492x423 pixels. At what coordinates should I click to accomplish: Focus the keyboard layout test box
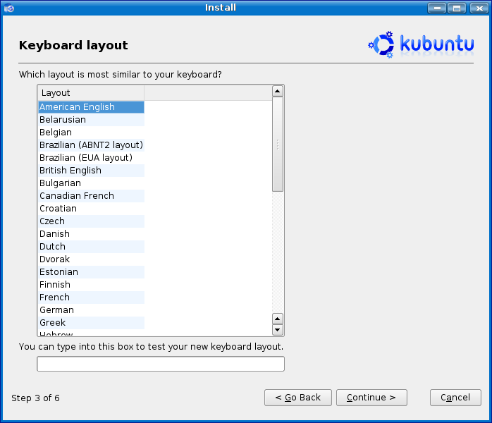click(161, 364)
